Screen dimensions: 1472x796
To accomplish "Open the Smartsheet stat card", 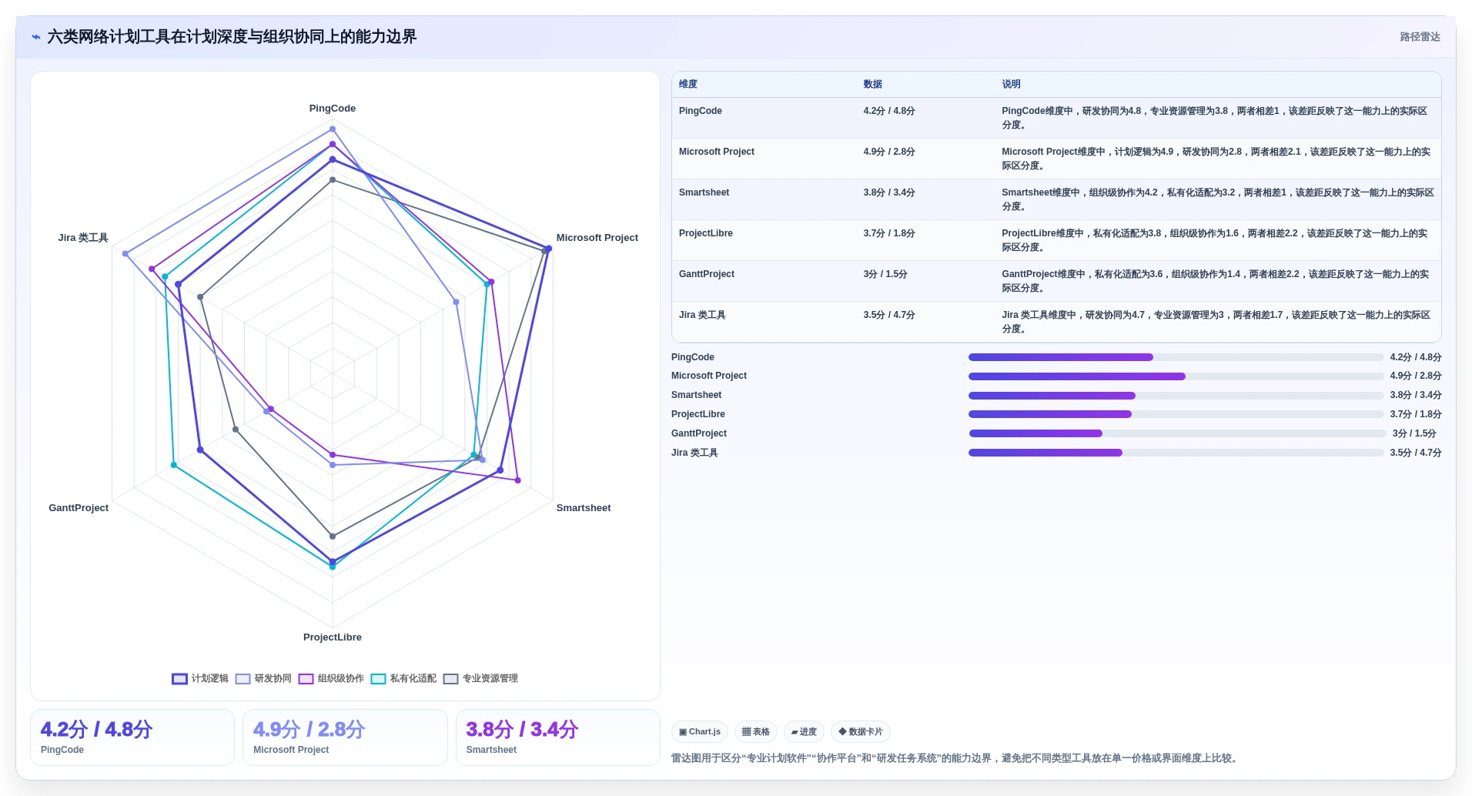I will tap(558, 737).
